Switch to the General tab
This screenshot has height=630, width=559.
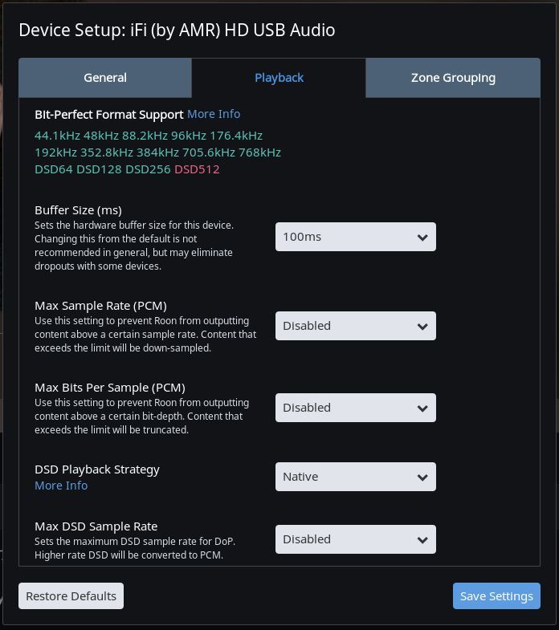click(105, 78)
